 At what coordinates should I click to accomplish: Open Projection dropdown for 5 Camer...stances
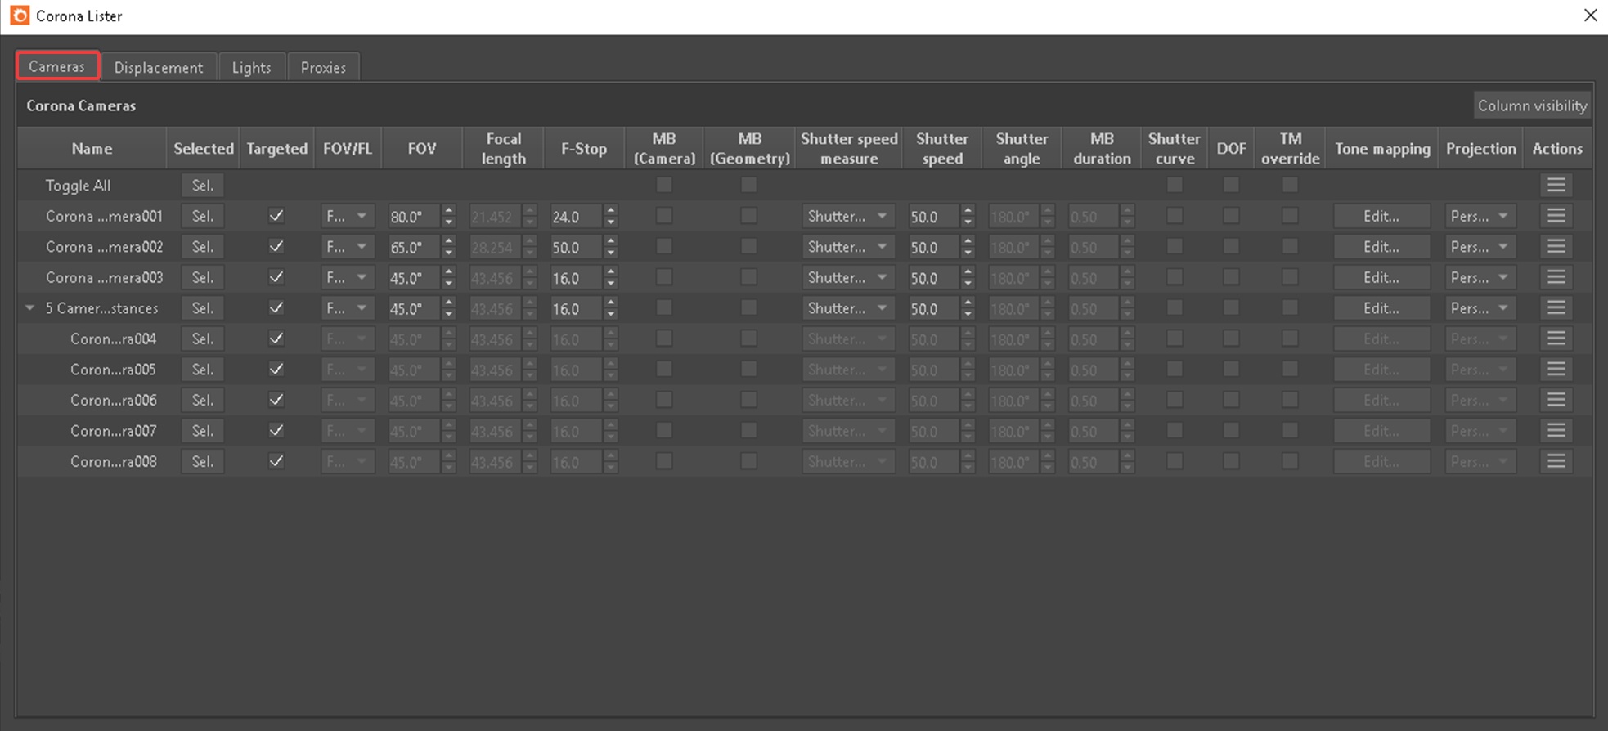pos(1480,308)
